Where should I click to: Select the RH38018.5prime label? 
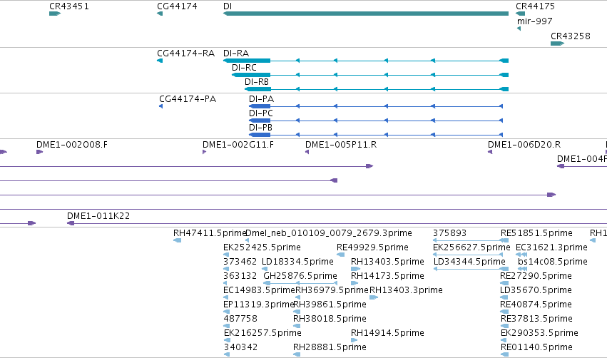[330, 319]
